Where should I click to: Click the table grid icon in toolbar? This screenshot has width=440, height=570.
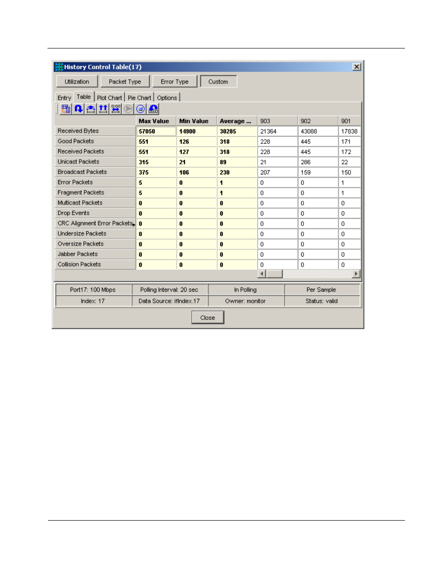point(66,109)
